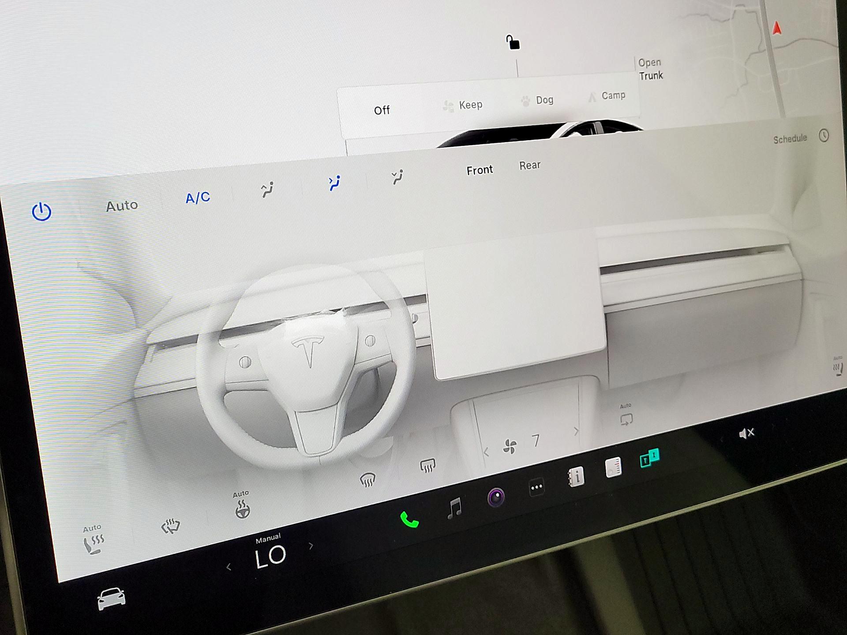Open the Manual info book app
The height and width of the screenshot is (635, 847).
tap(576, 477)
